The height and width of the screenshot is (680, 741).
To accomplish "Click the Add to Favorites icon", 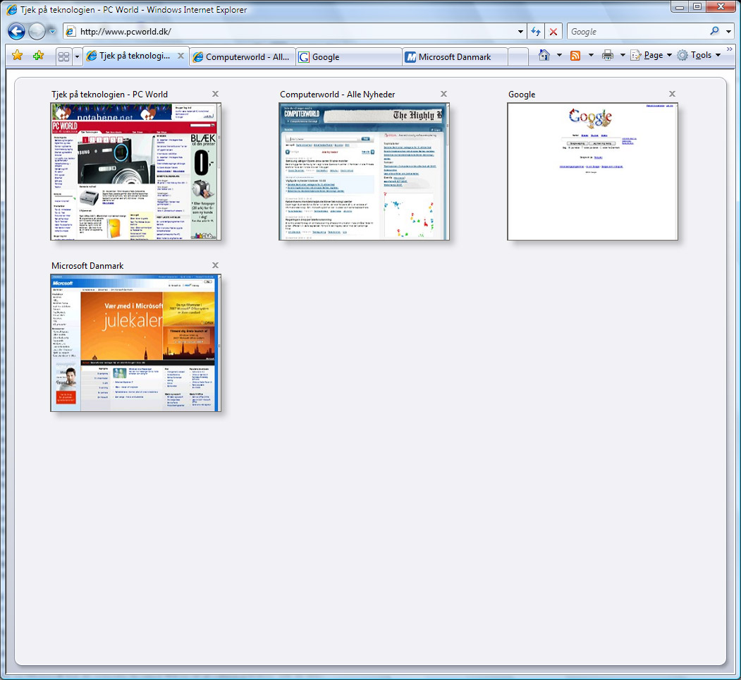I will 39,56.
